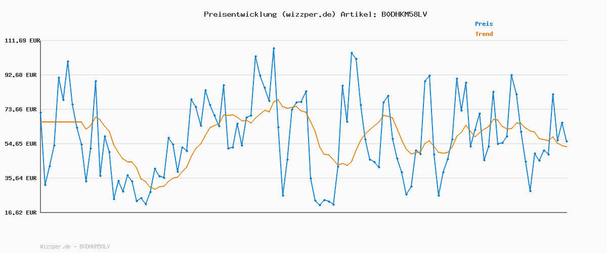The image size is (607, 253).
Task: Click the 92.68 EUR axis label
Action: click(22, 75)
